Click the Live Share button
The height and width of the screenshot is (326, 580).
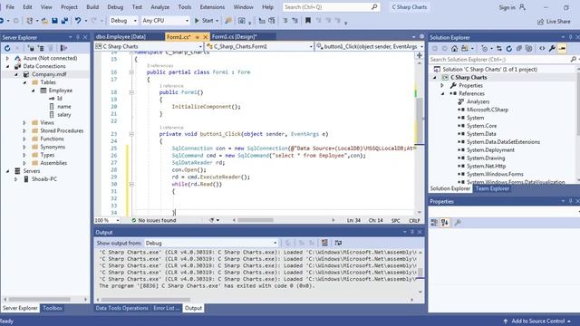pyautogui.click(x=554, y=22)
